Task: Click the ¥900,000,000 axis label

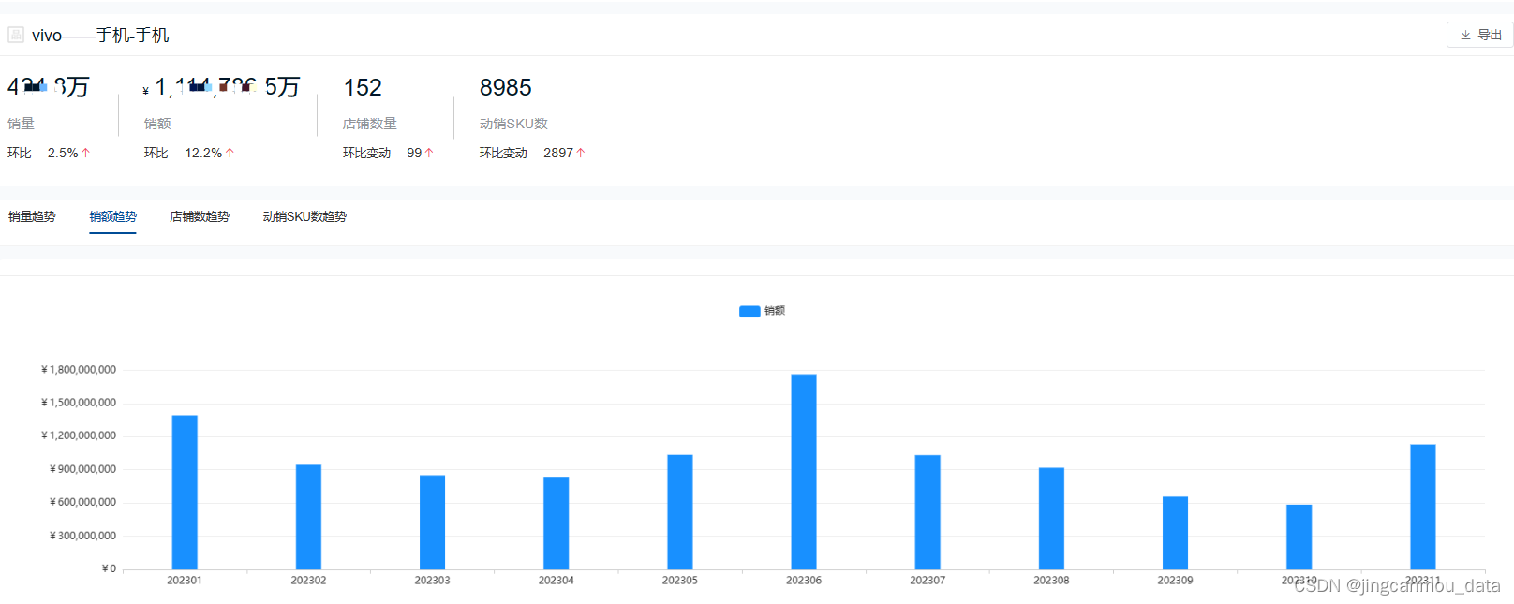Action: [x=82, y=469]
